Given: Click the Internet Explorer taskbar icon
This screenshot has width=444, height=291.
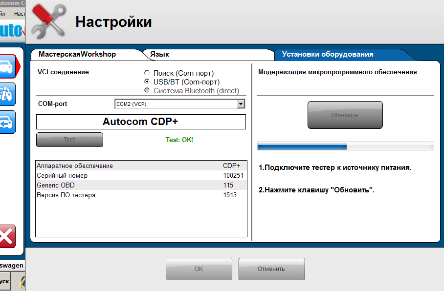Looking at the screenshot, I should click(22, 282).
